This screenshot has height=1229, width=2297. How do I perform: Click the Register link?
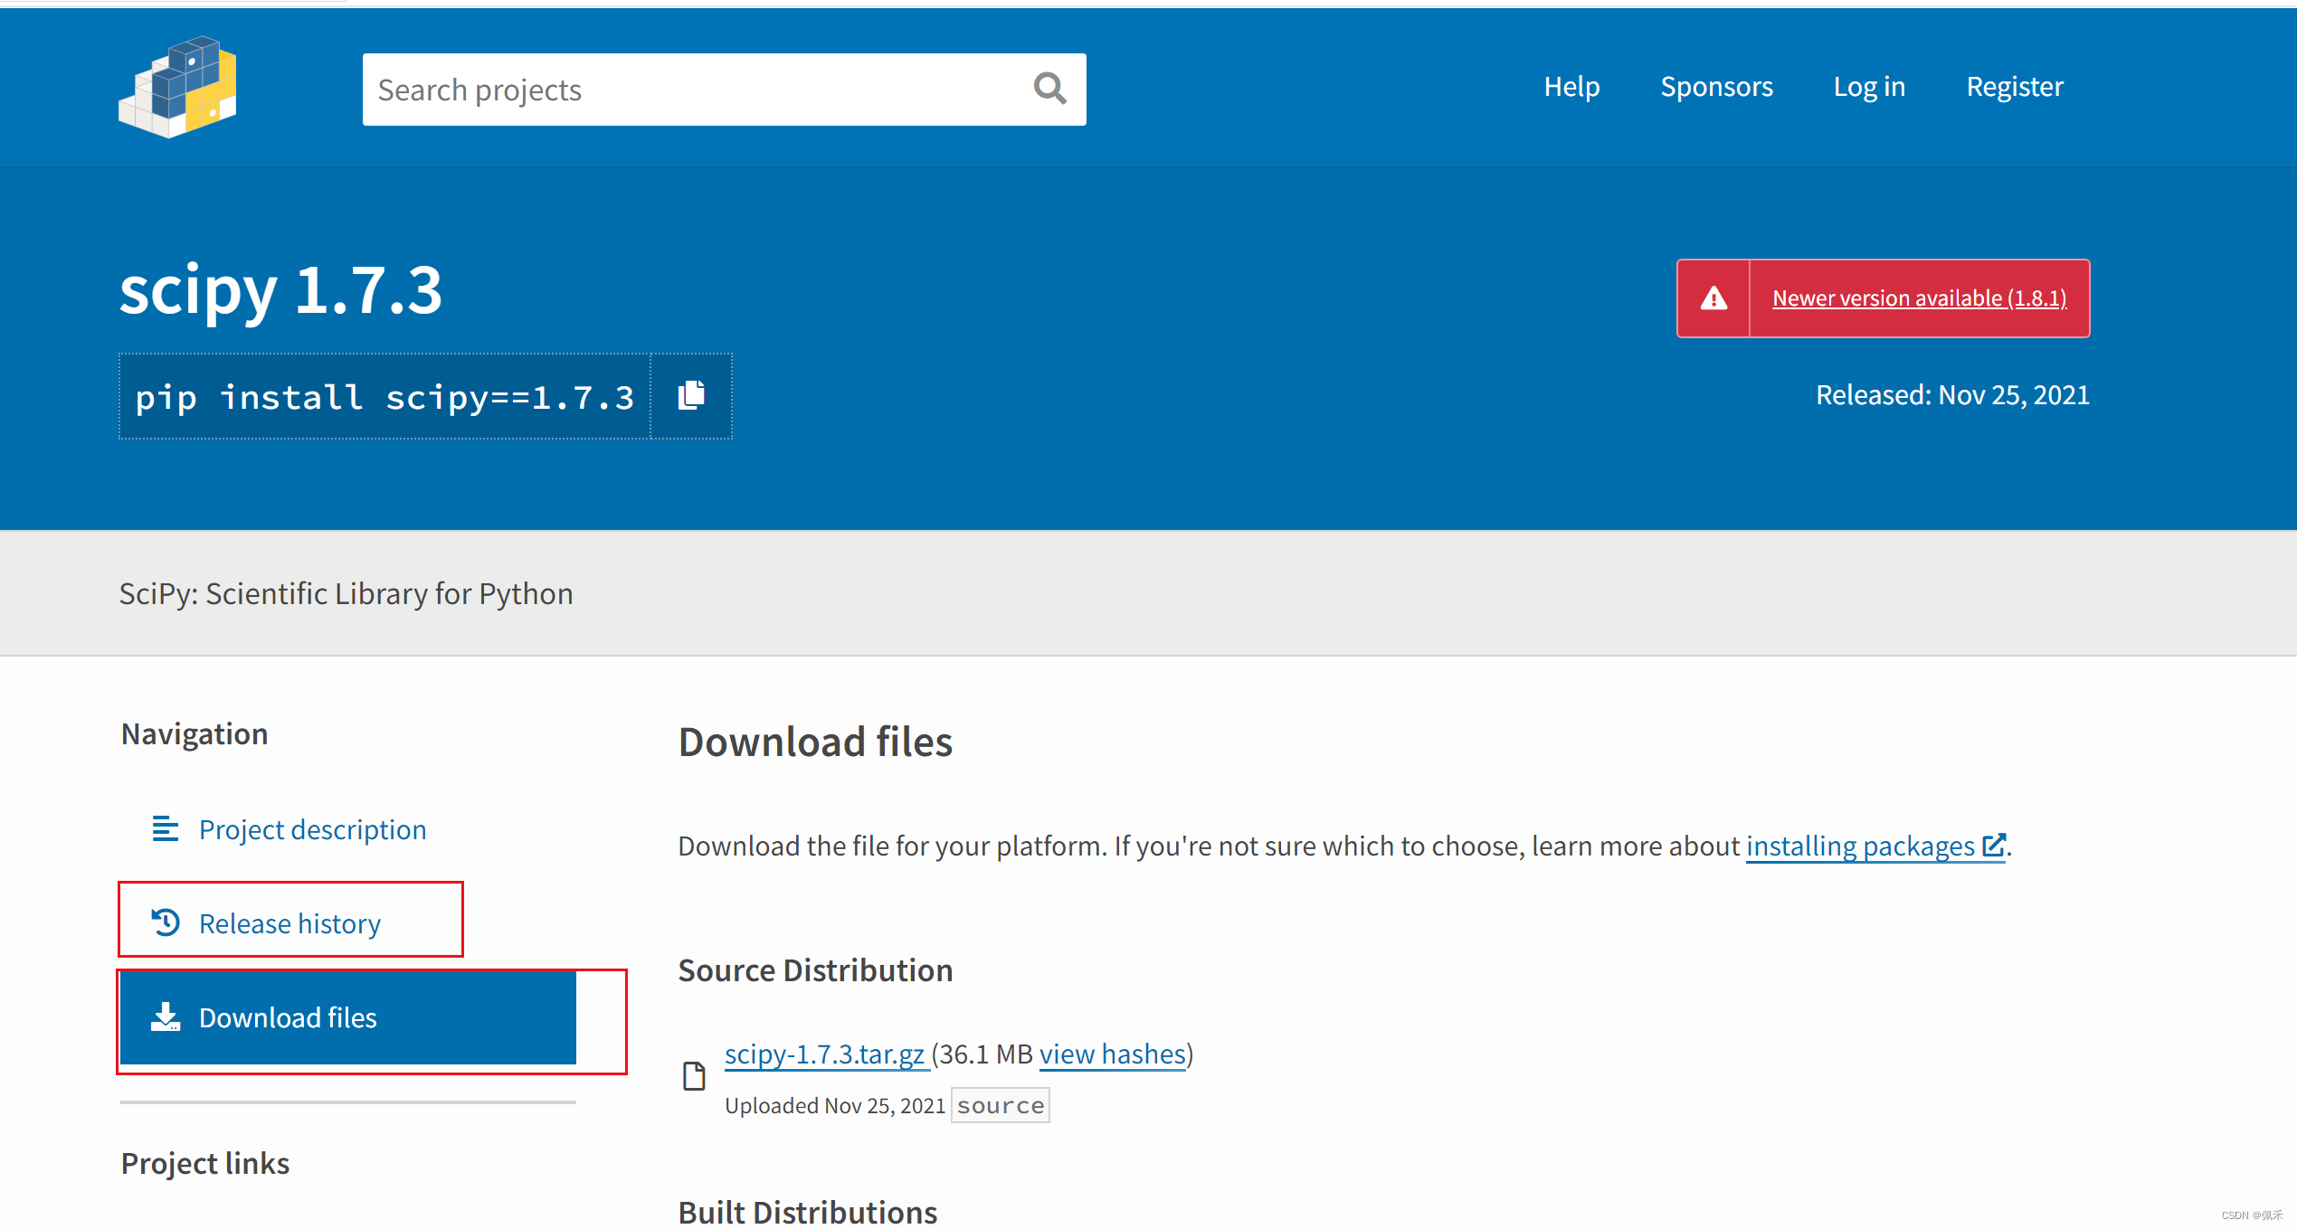point(2015,87)
